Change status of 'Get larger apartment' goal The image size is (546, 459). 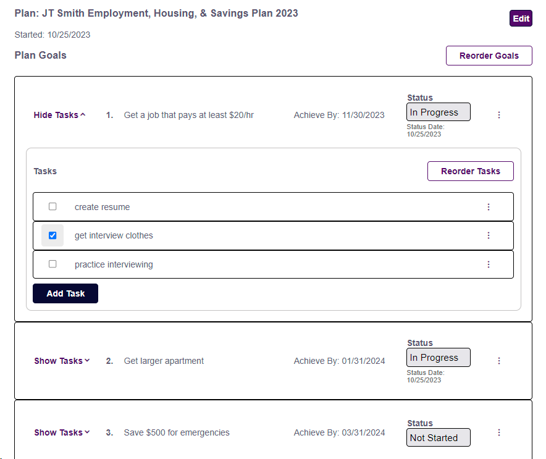pyautogui.click(x=439, y=358)
